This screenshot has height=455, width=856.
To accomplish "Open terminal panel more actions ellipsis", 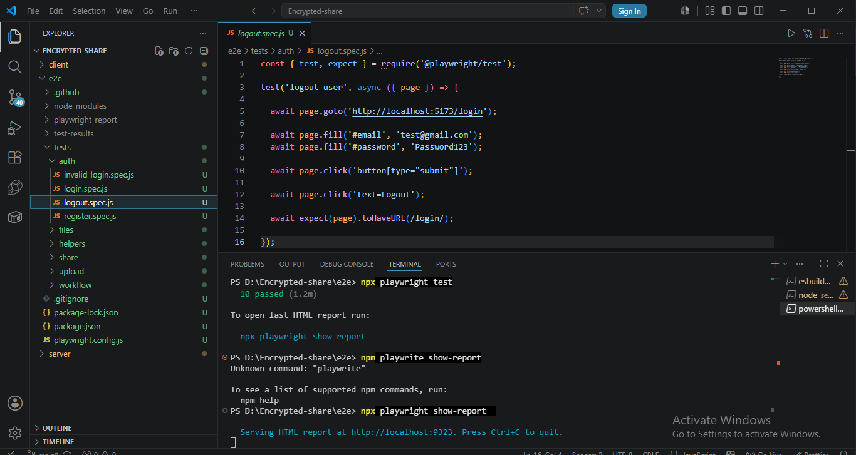I will [x=800, y=264].
